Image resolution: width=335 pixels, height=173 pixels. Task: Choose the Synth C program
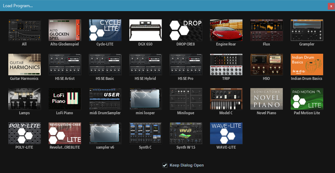(x=145, y=133)
